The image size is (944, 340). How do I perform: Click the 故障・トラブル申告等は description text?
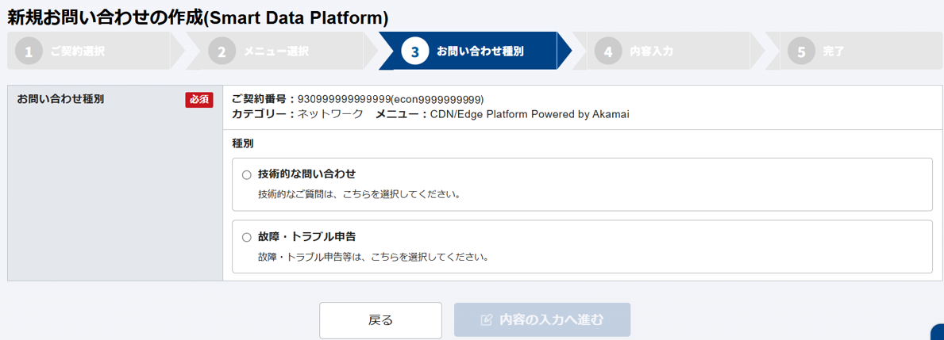click(x=372, y=257)
